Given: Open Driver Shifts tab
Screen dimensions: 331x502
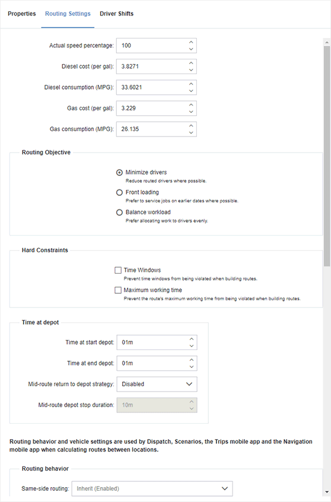Looking at the screenshot, I should pos(116,14).
